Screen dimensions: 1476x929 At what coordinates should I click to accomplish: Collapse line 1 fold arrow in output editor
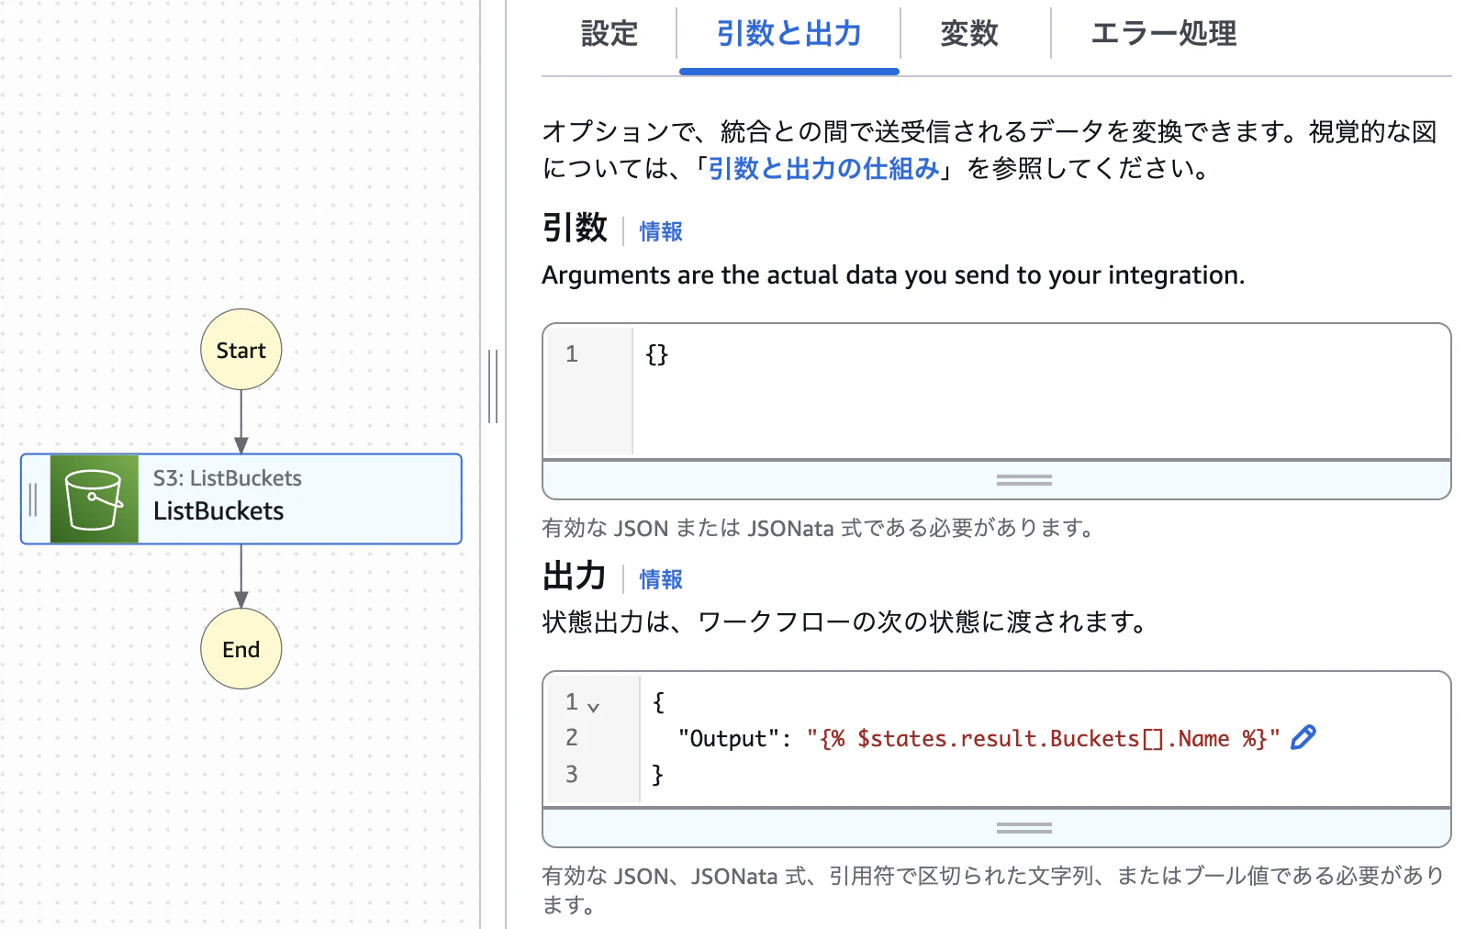(593, 707)
